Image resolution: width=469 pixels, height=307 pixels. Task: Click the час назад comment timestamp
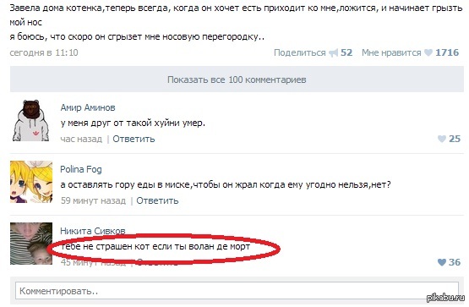[81, 139]
